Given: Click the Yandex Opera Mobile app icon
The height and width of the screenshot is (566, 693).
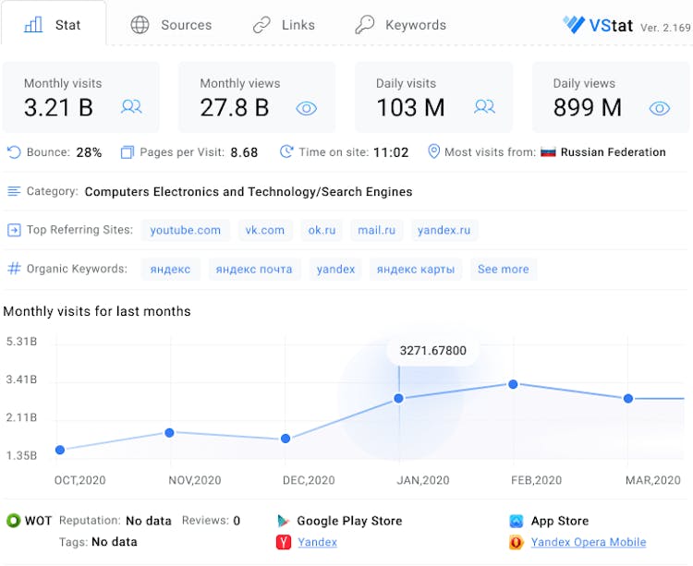Looking at the screenshot, I should point(517,542).
